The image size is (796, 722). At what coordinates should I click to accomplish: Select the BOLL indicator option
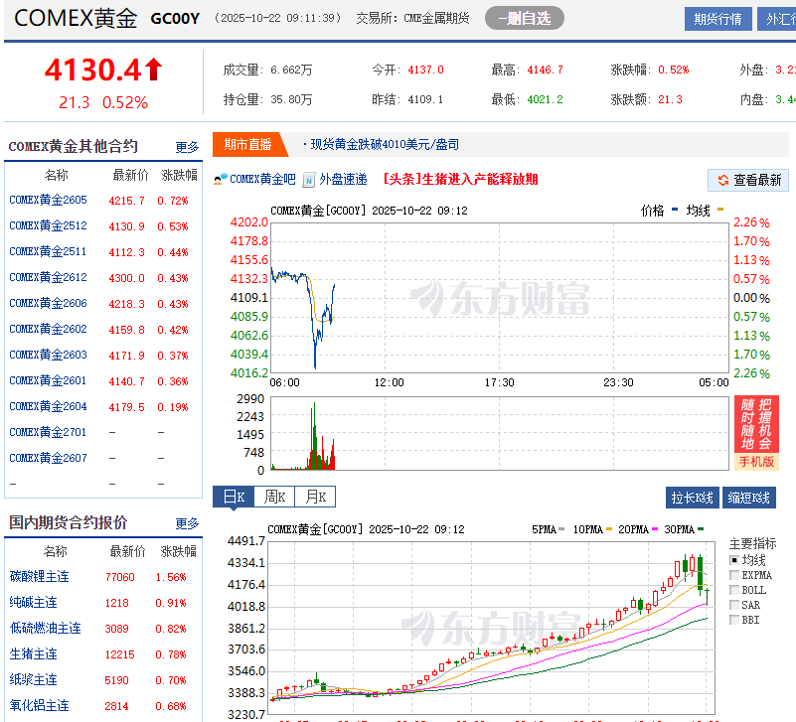[x=734, y=590]
